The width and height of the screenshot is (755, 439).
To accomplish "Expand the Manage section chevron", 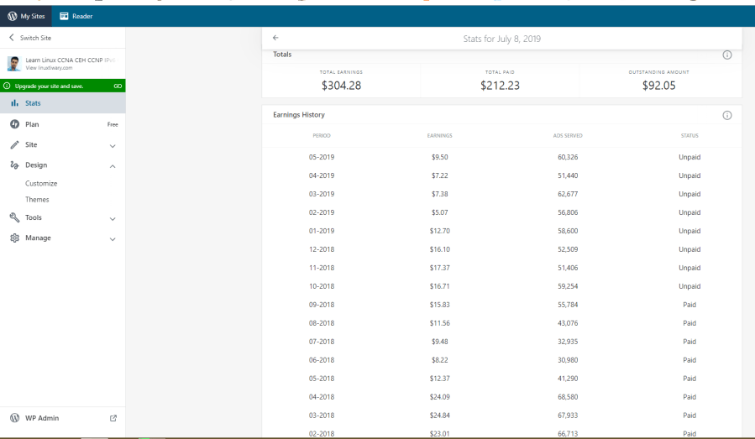I will (113, 238).
